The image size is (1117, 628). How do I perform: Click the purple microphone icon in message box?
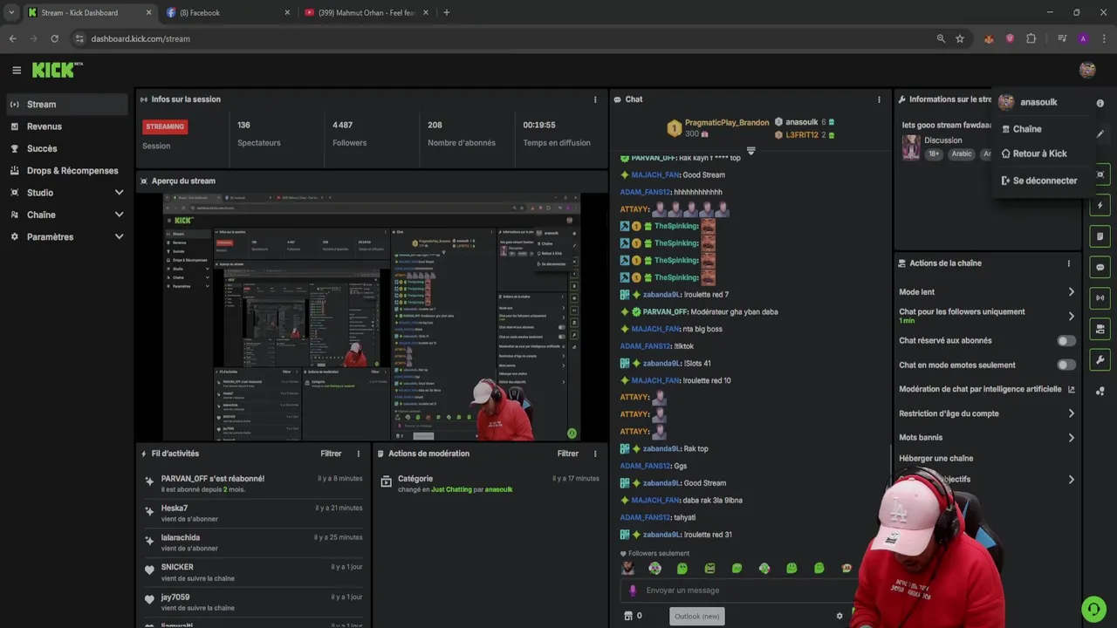[x=633, y=590]
